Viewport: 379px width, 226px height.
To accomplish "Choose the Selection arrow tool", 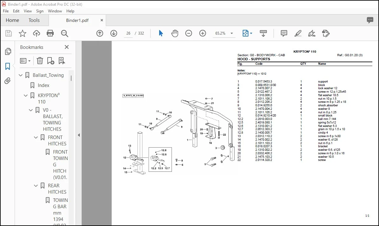I will (x=161, y=33).
